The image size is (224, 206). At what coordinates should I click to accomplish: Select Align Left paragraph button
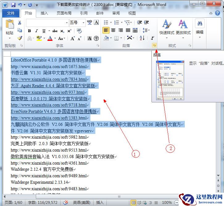pyautogui.click(x=106, y=30)
